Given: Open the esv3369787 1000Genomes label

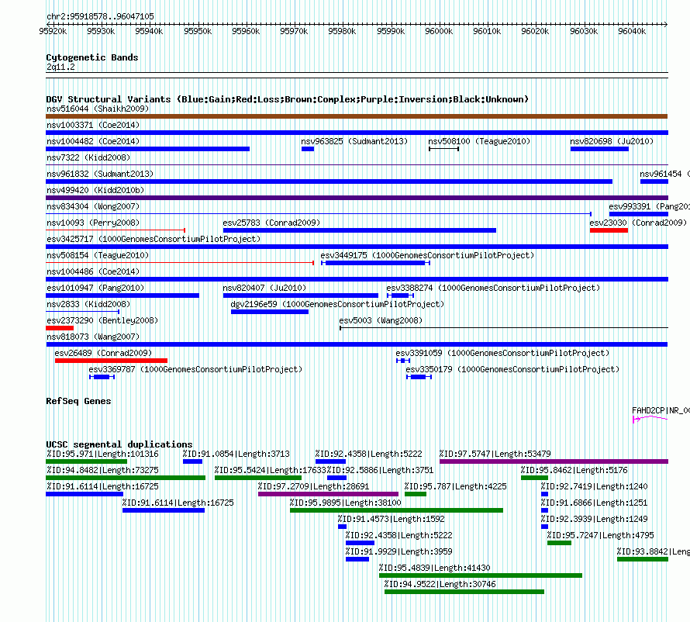Looking at the screenshot, I should (196, 369).
